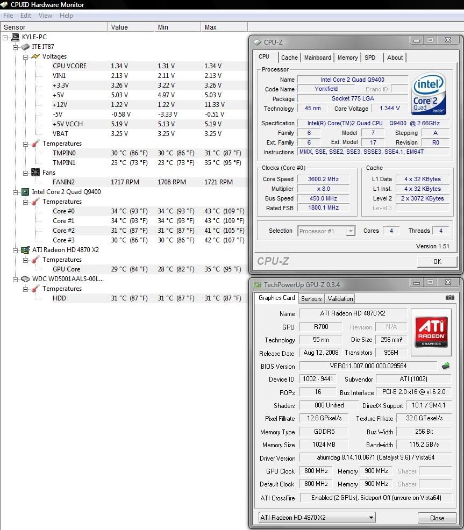Click the TechPowerUp GPU-Z title bar icon
Screen dimensions: 464x530
click(258, 285)
